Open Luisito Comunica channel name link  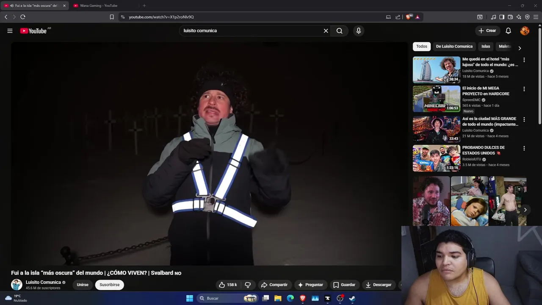(43, 282)
